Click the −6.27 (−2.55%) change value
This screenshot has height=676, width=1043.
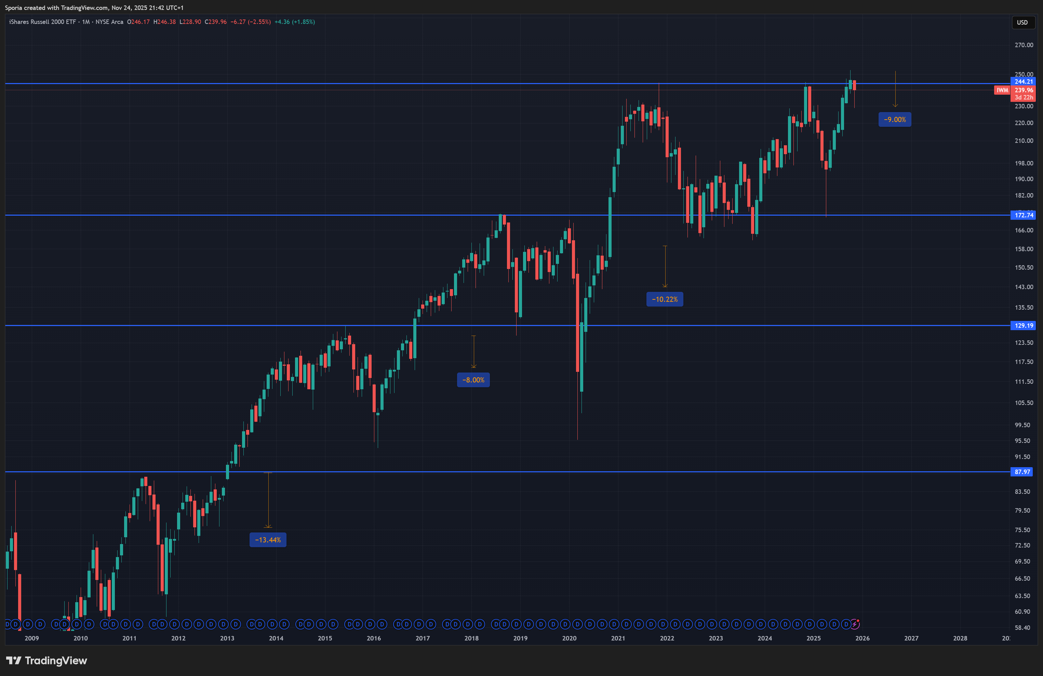coord(251,22)
